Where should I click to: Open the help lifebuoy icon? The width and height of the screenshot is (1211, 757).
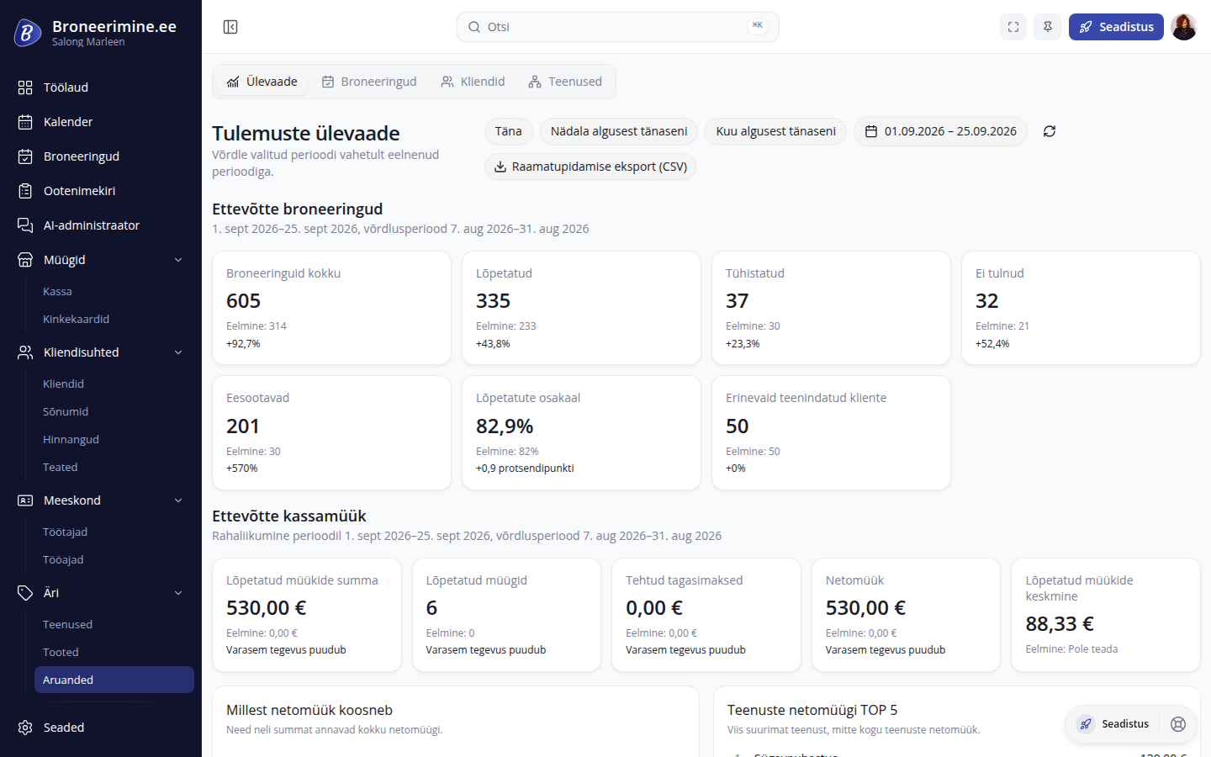pos(1178,724)
